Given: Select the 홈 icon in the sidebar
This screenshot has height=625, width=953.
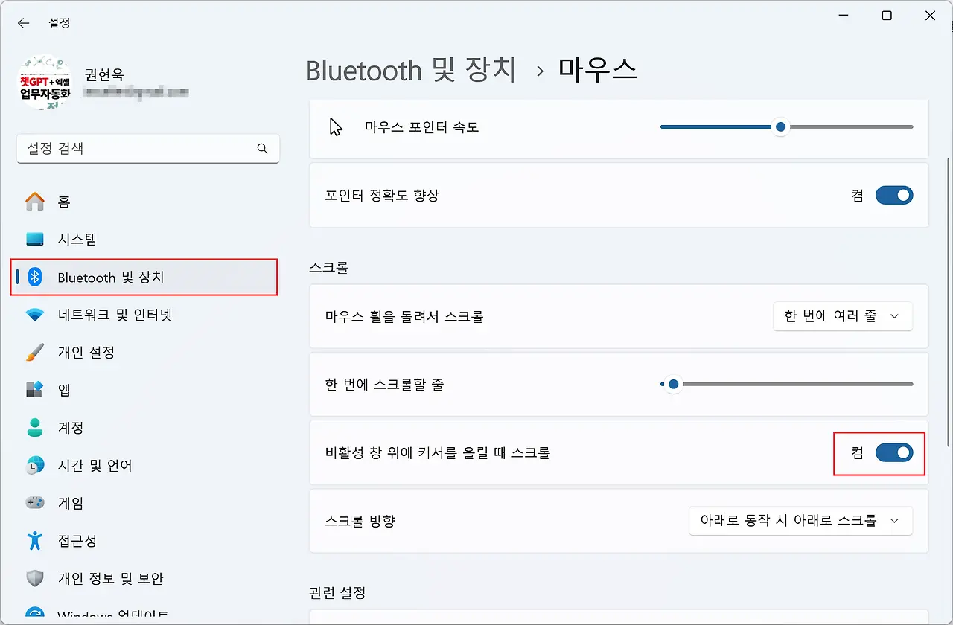Looking at the screenshot, I should (35, 201).
